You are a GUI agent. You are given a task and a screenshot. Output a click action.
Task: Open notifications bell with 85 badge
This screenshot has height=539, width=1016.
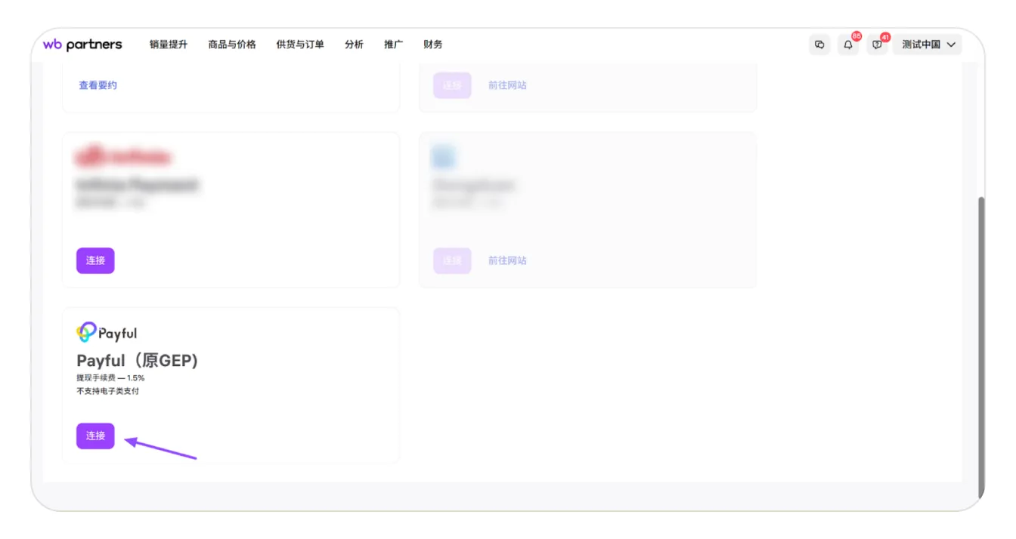point(848,45)
